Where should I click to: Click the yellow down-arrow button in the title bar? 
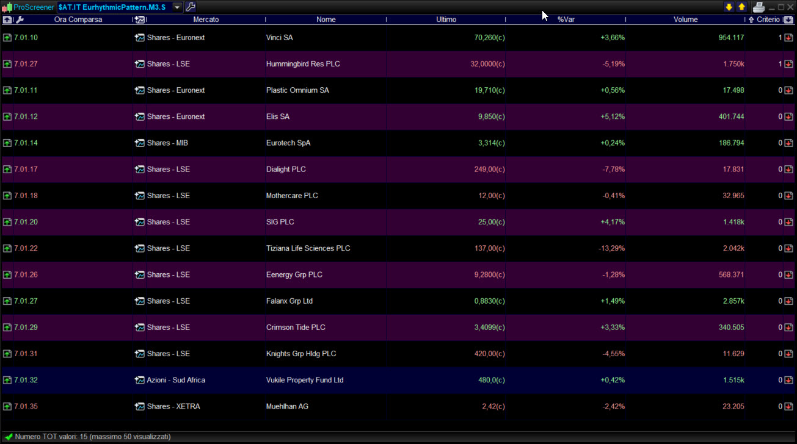729,7
